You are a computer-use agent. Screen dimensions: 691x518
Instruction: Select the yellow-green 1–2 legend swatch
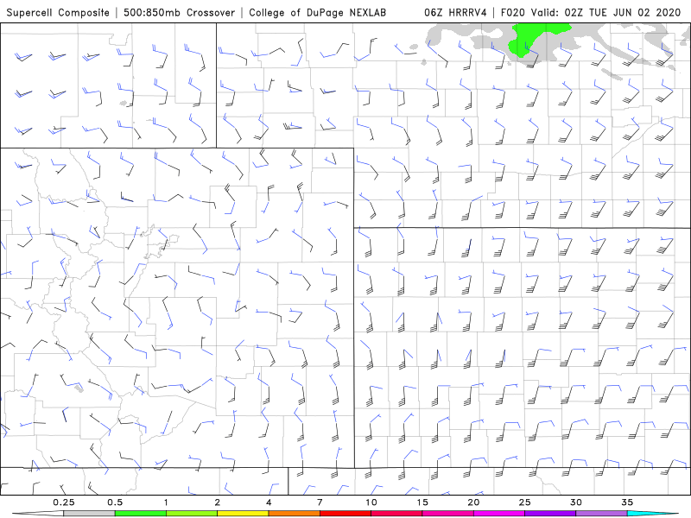192,514
